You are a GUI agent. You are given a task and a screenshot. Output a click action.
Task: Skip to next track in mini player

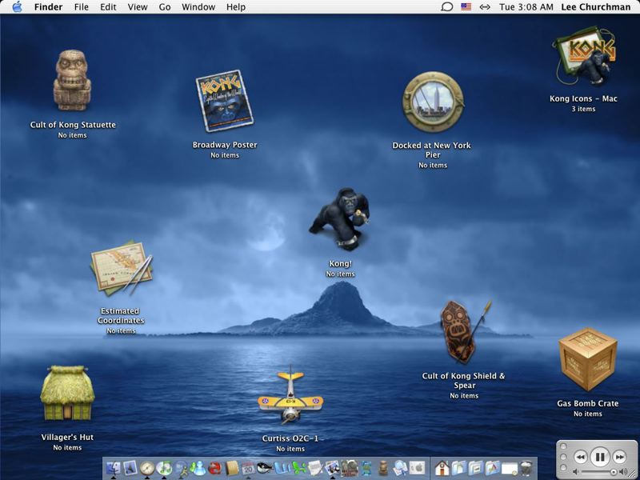click(x=620, y=457)
